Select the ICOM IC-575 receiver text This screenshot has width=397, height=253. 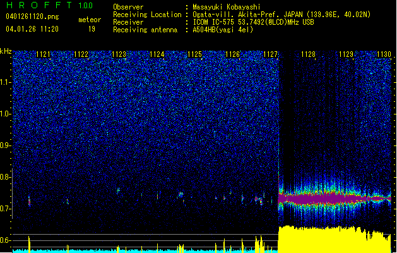(254, 22)
